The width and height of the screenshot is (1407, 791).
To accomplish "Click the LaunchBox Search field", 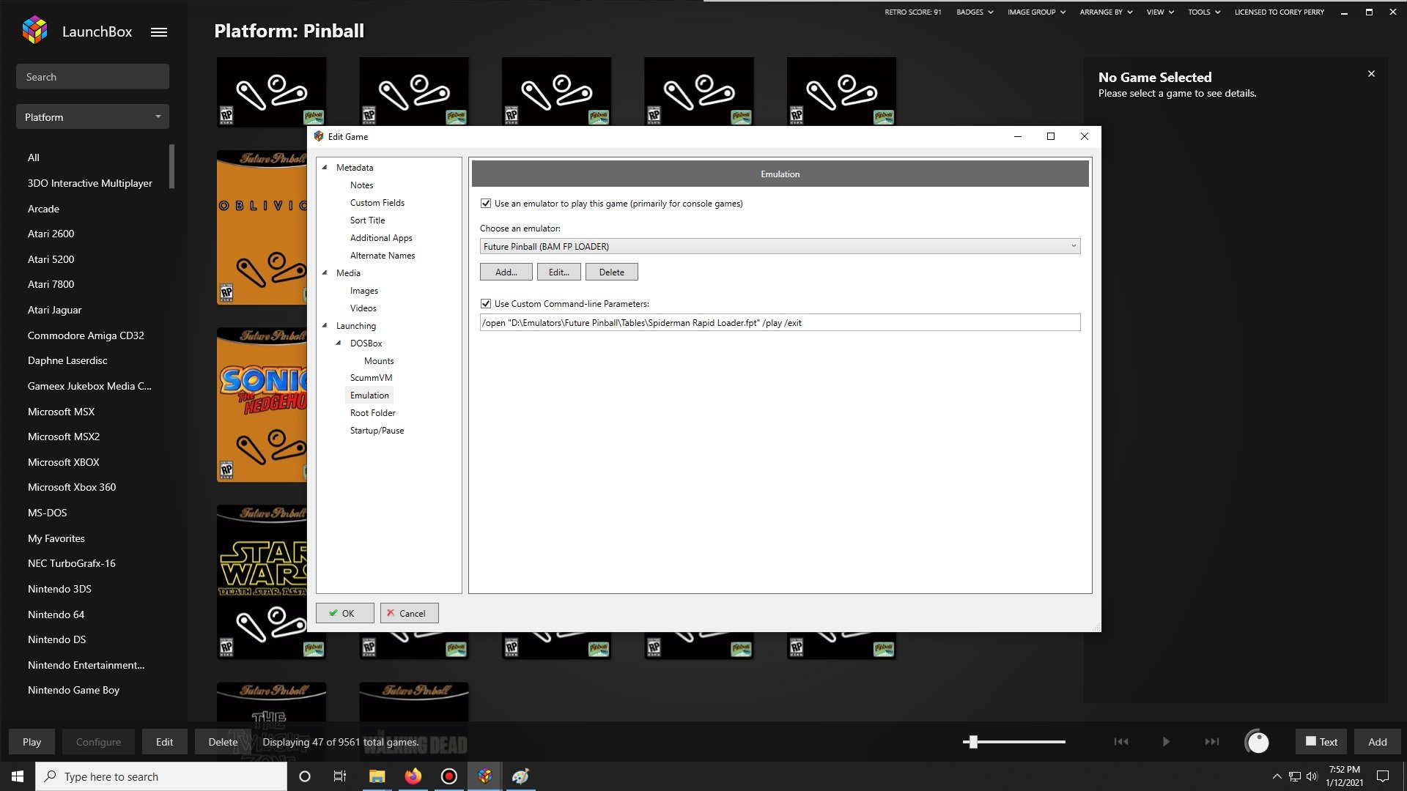I will (92, 77).
